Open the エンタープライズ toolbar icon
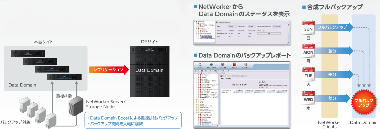 pos(211,65)
